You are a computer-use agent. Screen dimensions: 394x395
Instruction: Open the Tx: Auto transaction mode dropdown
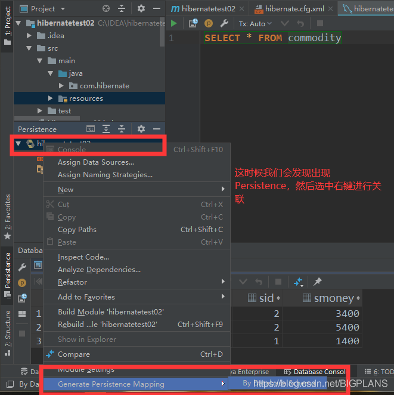255,23
